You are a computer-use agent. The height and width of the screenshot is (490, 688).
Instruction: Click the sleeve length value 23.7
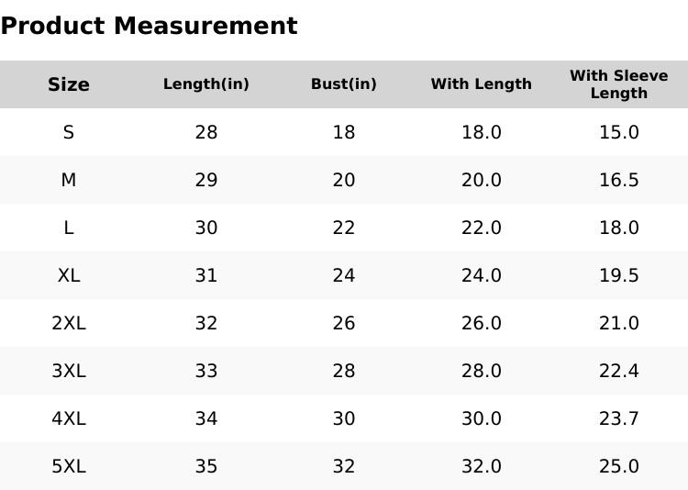(619, 418)
